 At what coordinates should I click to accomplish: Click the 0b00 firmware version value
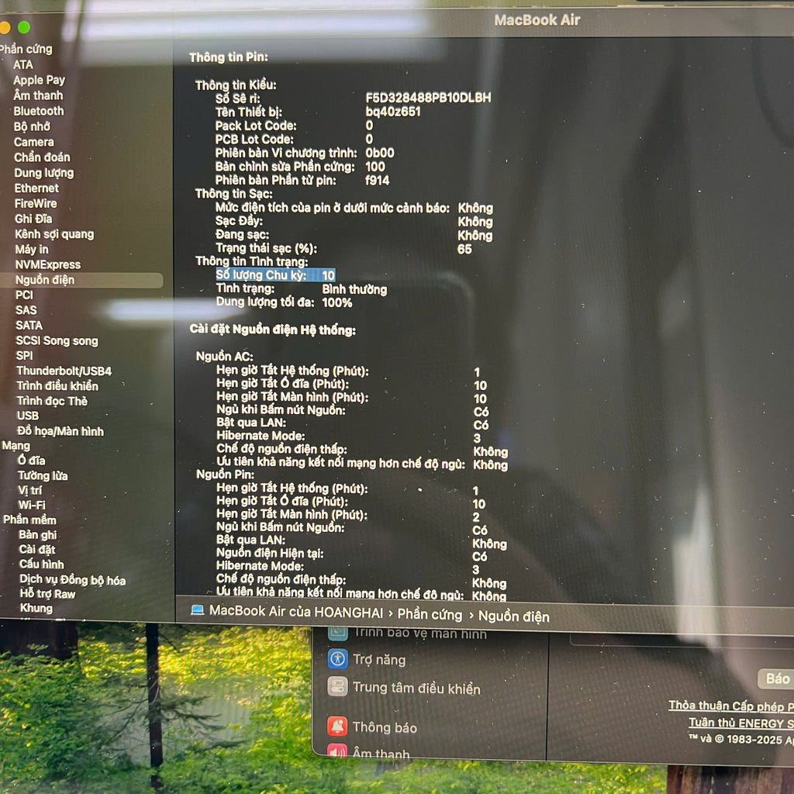(379, 153)
